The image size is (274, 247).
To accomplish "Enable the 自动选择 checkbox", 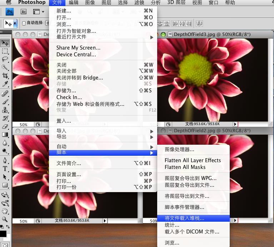I will pyautogui.click(x=24, y=23).
